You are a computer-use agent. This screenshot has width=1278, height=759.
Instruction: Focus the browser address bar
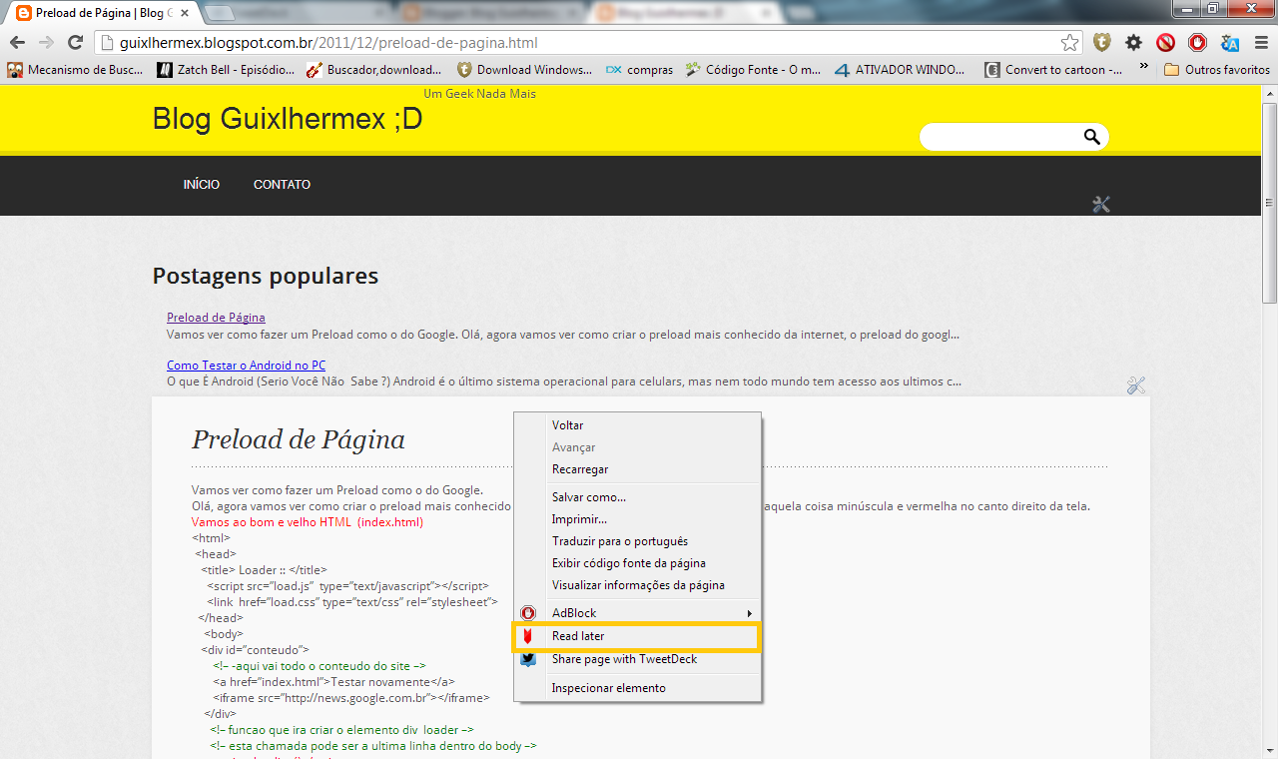pos(587,43)
